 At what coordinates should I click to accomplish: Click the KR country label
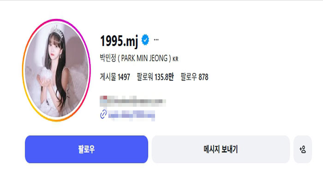[x=175, y=59]
